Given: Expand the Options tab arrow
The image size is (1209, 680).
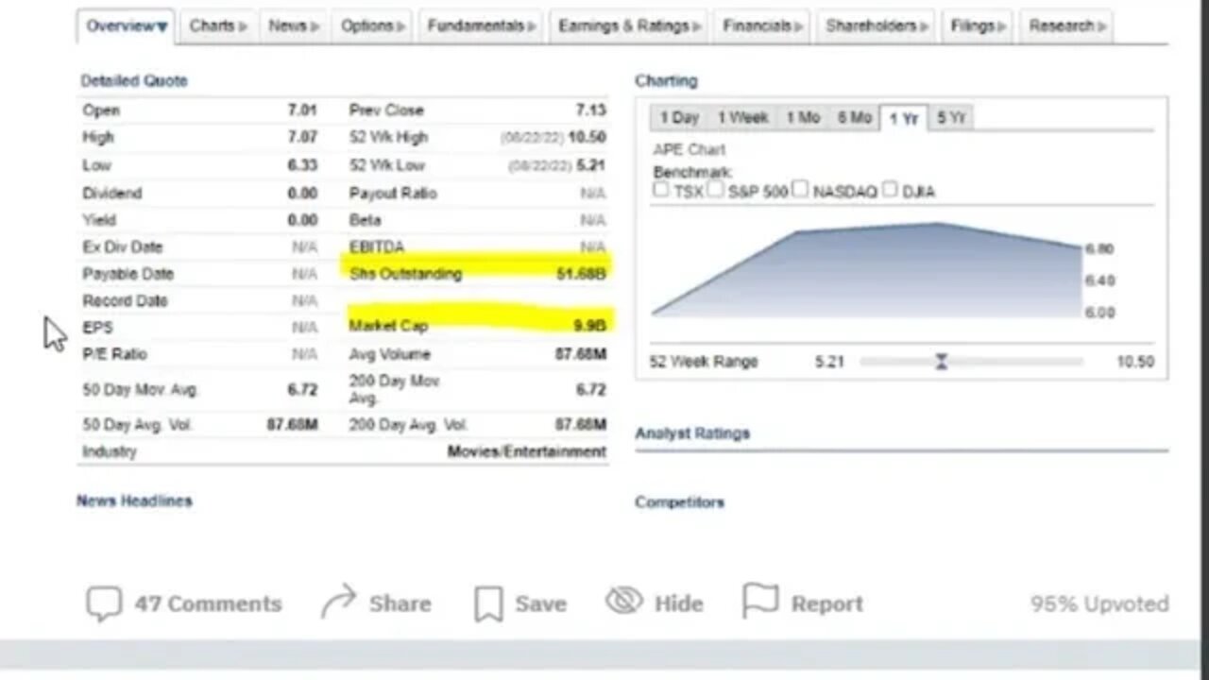Looking at the screenshot, I should [x=401, y=26].
